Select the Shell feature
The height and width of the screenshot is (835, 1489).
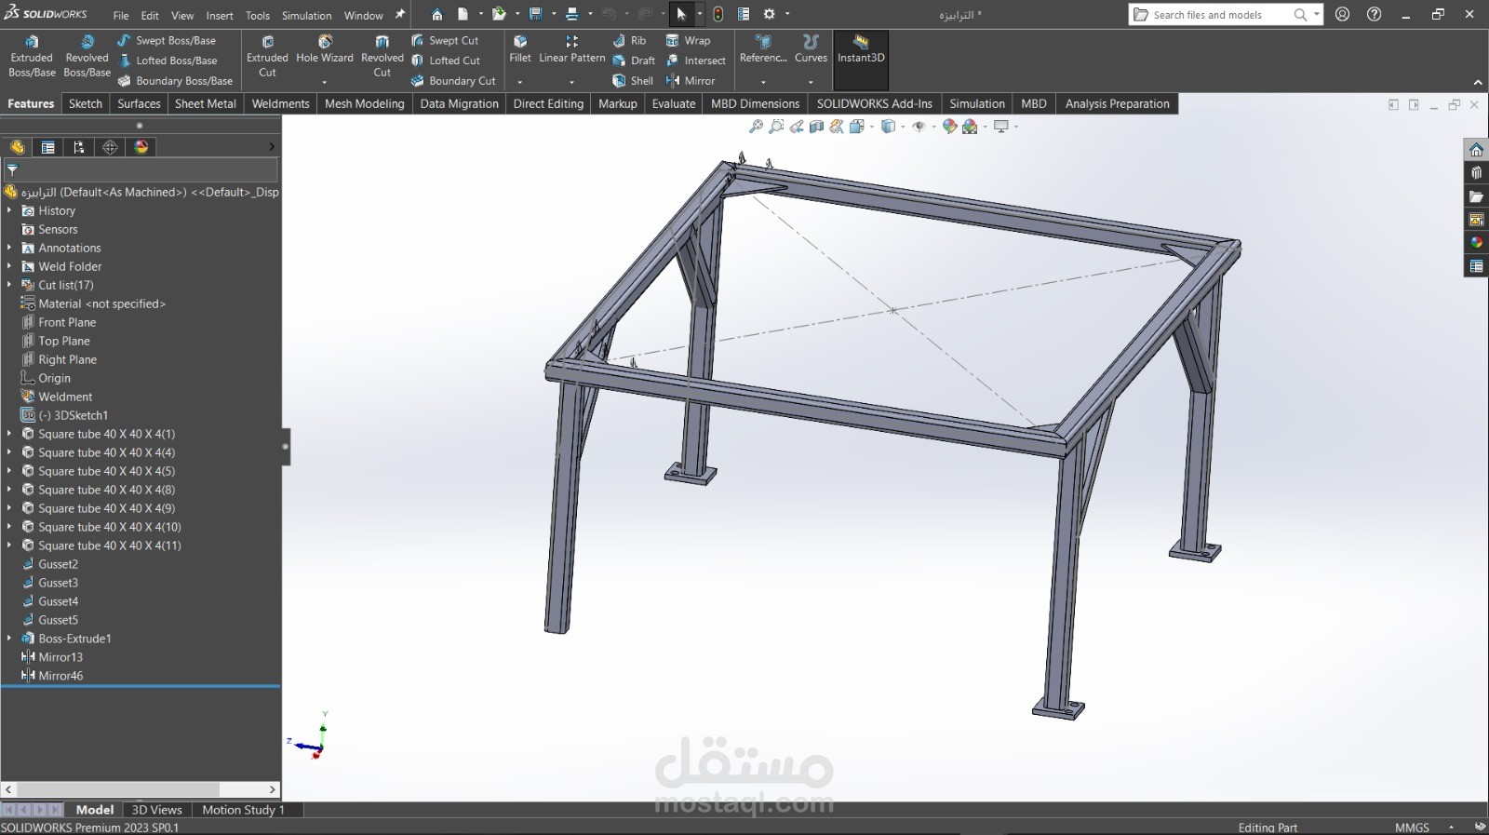tap(633, 81)
